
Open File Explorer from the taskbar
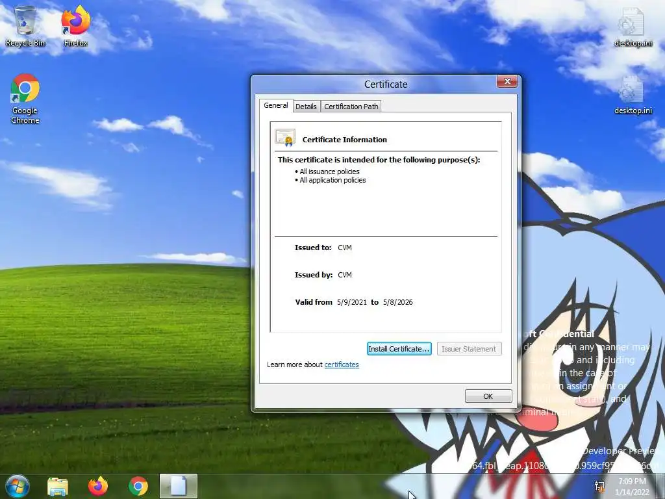58,487
